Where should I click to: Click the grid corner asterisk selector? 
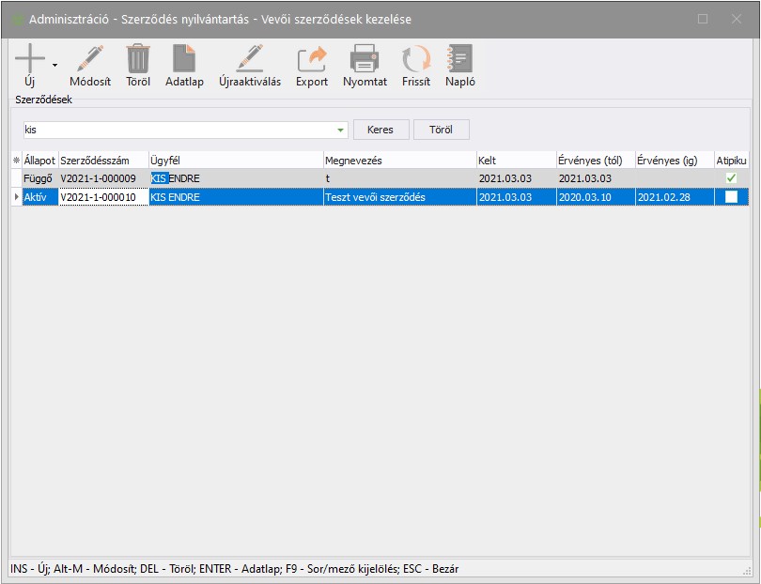tap(16, 161)
